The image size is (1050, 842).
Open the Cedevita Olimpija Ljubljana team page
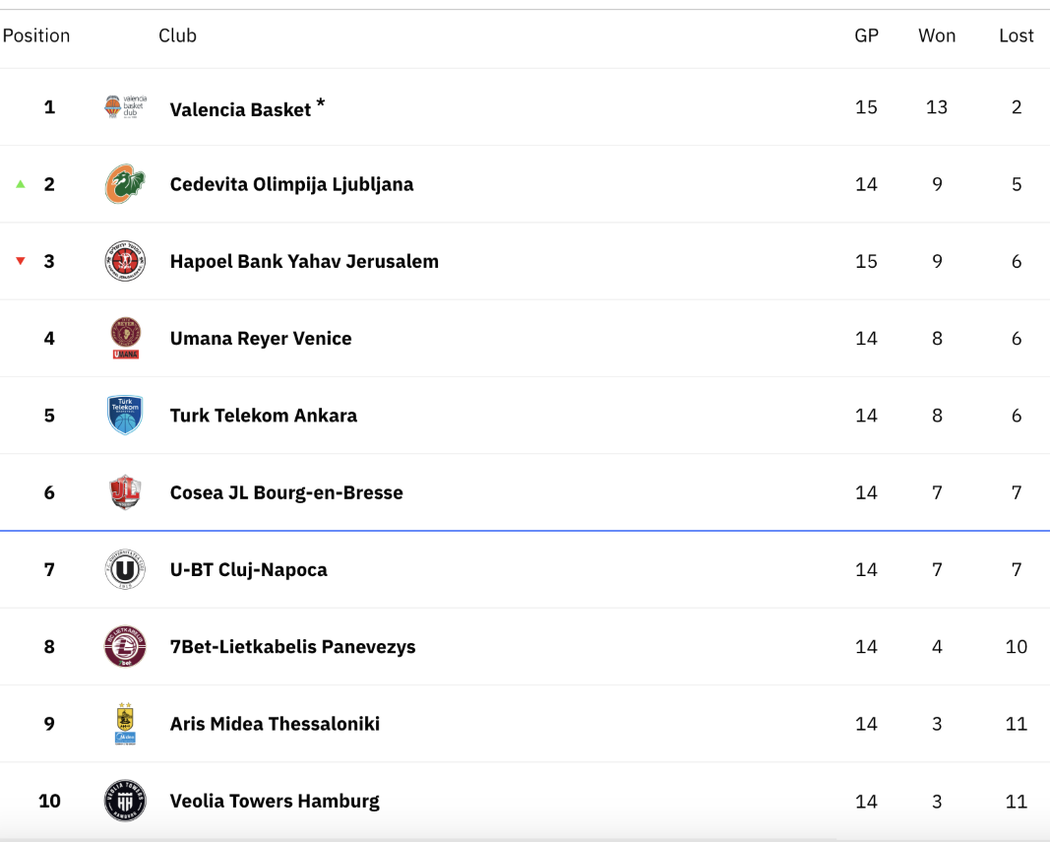[x=291, y=184]
